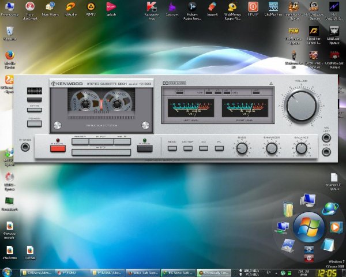Adjust the BASS knob
The image size is (346, 277).
(242, 148)
